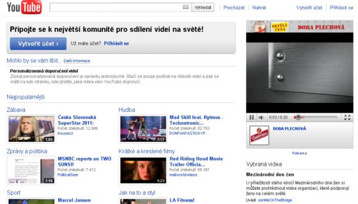Open Další informace link
Image resolution: width=358 pixels, height=204 pixels.
77,61
